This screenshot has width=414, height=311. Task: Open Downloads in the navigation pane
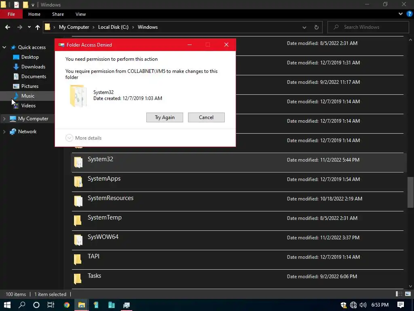[33, 67]
